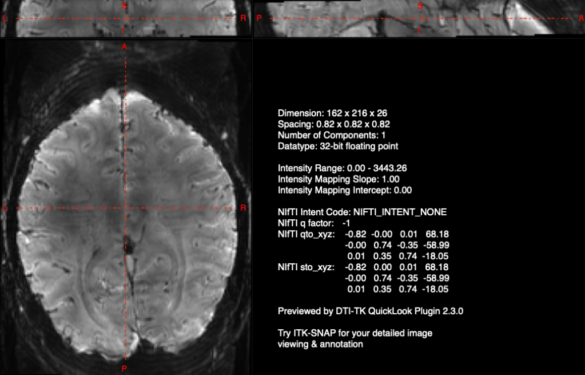The image size is (585, 375).
Task: Click the "A" marker in the sagittal view
Action: click(580, 17)
